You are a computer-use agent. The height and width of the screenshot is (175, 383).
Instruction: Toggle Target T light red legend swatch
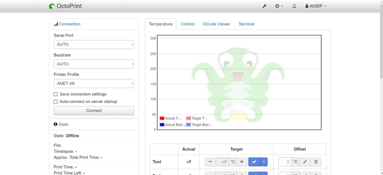pyautogui.click(x=188, y=118)
